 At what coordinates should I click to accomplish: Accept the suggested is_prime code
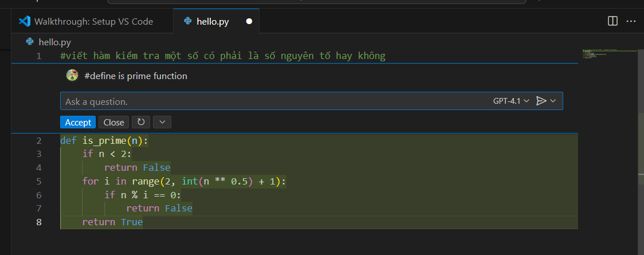[78, 122]
